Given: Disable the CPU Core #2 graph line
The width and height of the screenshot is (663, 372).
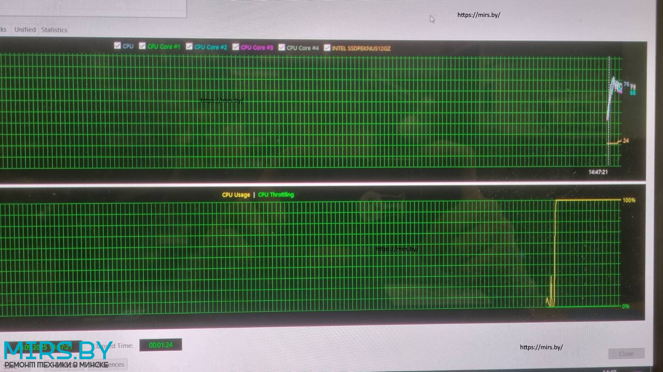Looking at the screenshot, I should point(189,46).
